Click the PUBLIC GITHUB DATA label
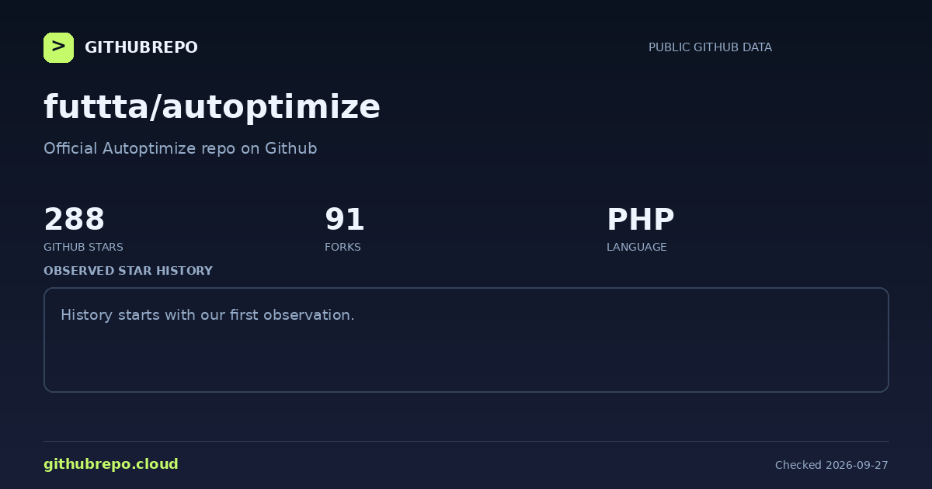This screenshot has width=932, height=489. click(710, 47)
